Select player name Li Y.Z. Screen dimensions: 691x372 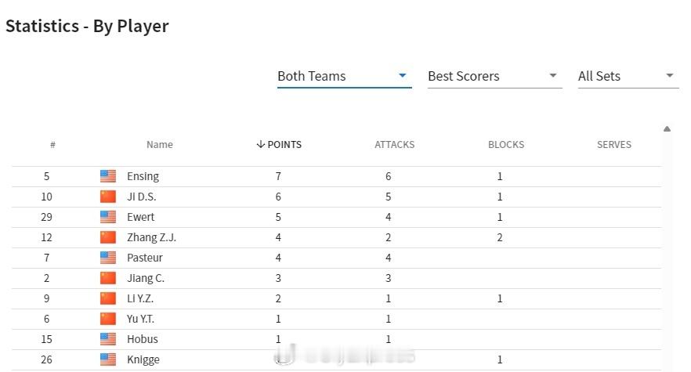140,298
